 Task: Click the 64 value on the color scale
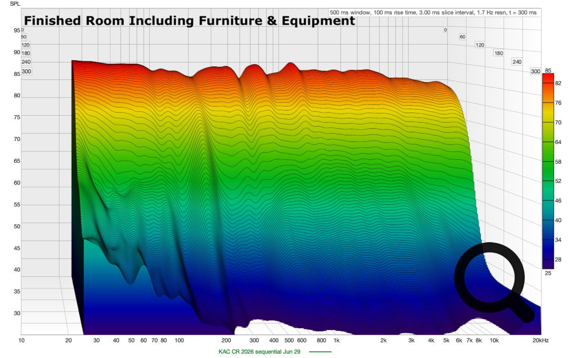click(x=559, y=142)
